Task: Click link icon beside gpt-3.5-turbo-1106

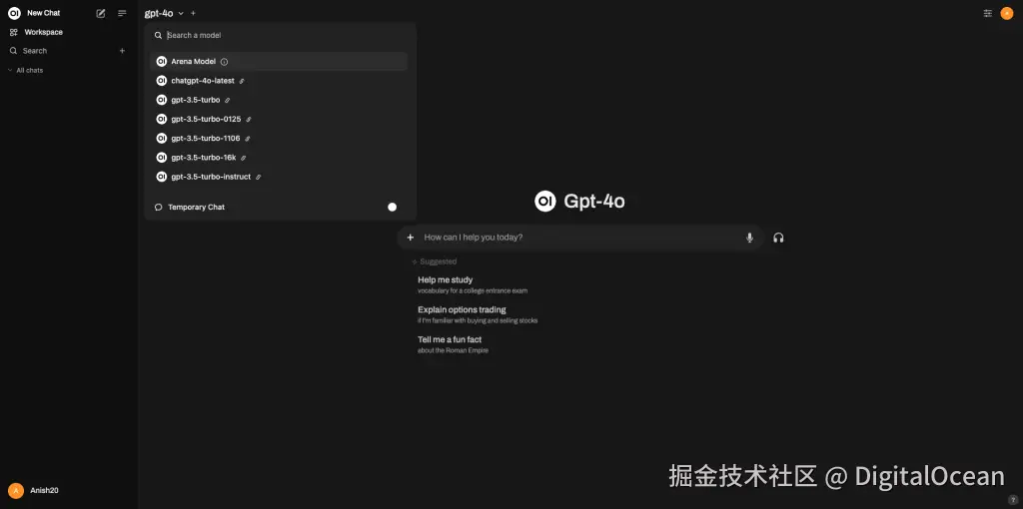Action: coord(248,139)
